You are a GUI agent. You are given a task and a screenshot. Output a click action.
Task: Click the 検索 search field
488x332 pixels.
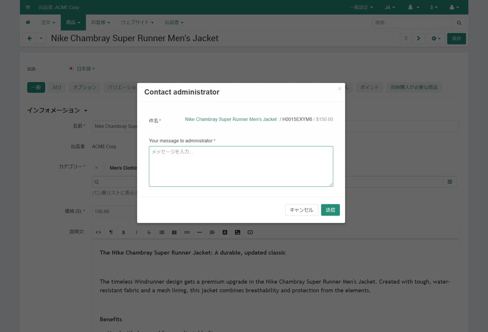tap(412, 23)
